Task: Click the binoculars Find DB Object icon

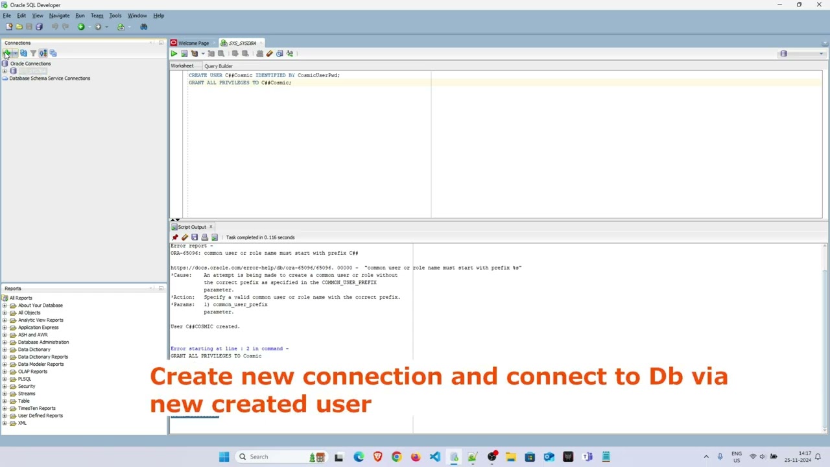Action: pyautogui.click(x=143, y=27)
